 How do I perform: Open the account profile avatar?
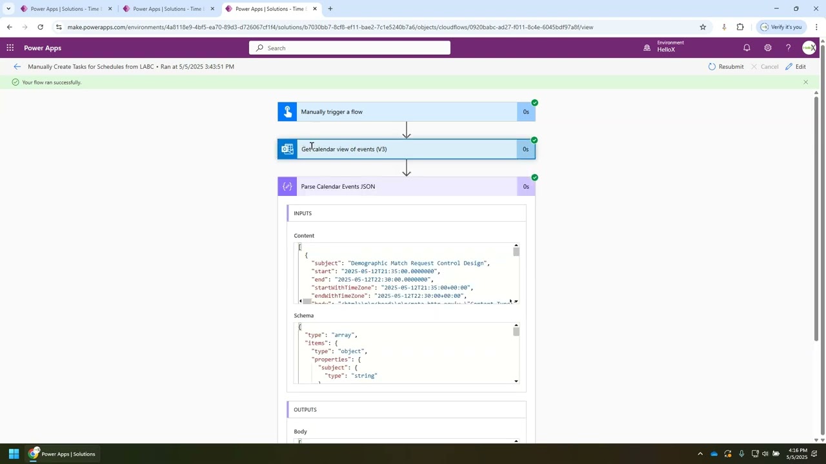pyautogui.click(x=809, y=48)
